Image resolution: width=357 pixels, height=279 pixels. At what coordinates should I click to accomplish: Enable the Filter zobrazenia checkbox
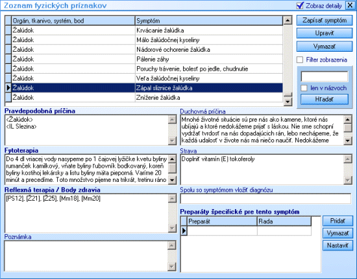[x=300, y=60]
